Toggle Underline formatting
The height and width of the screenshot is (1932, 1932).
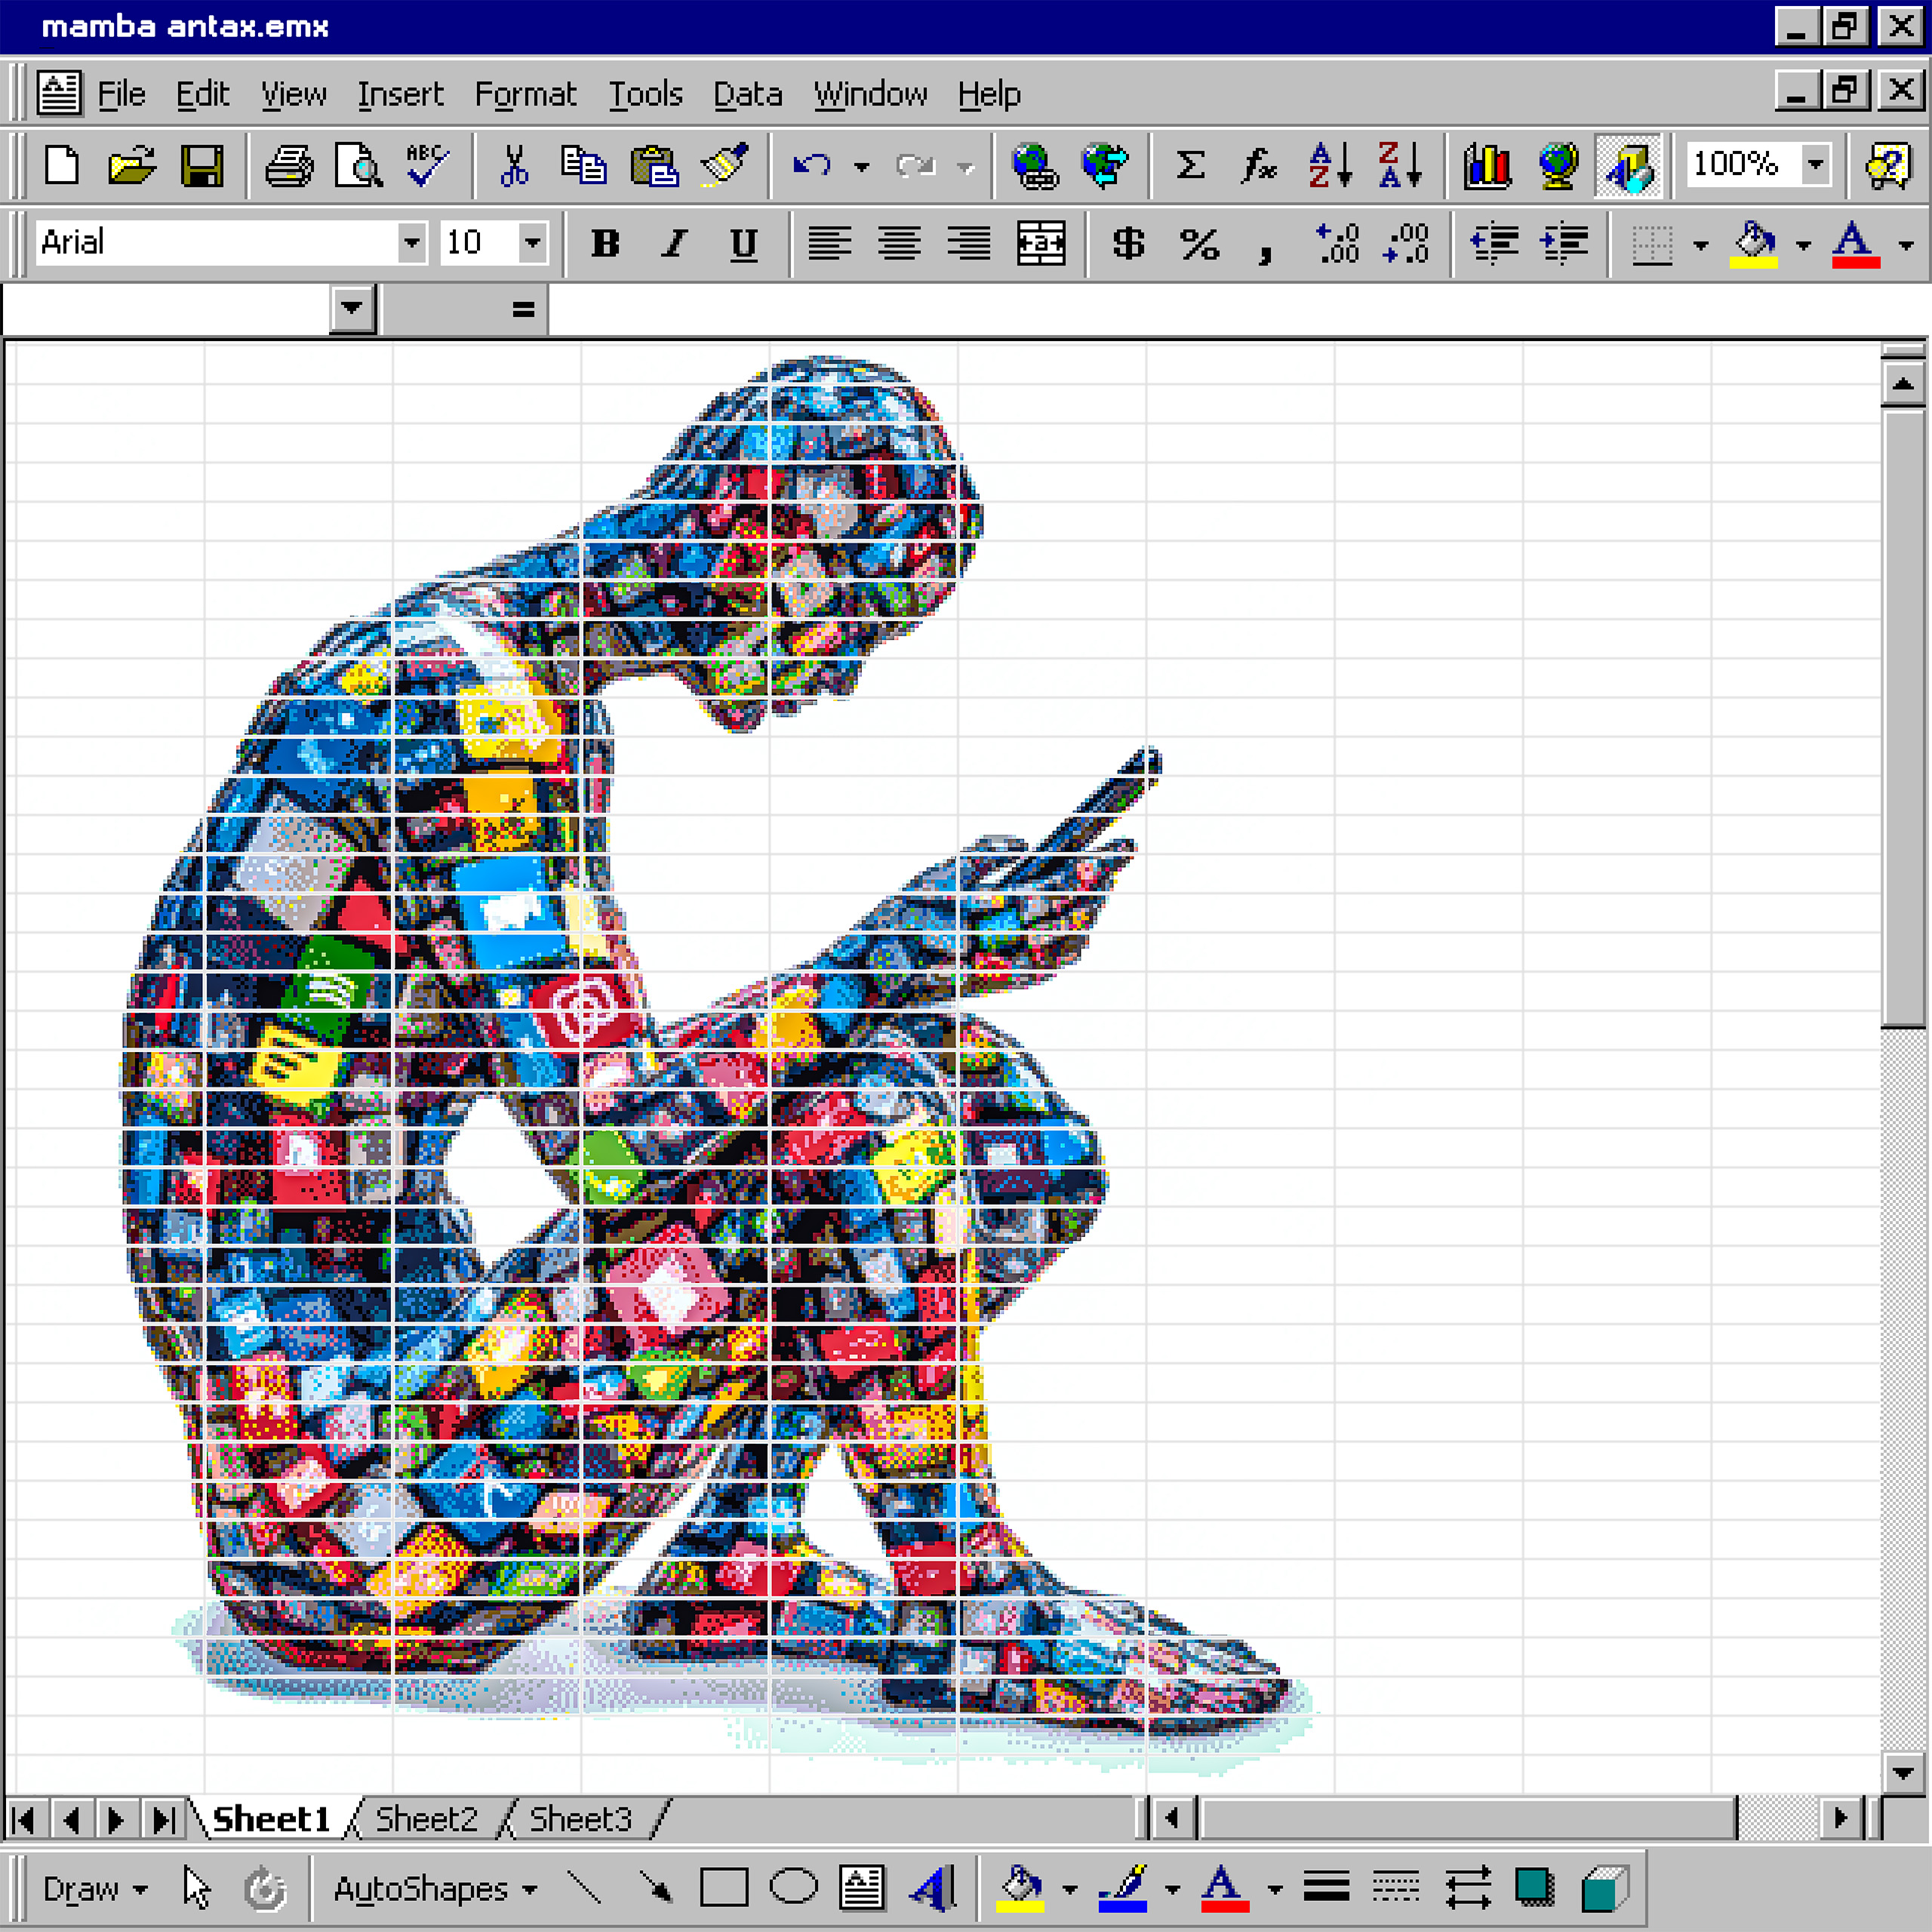click(743, 243)
